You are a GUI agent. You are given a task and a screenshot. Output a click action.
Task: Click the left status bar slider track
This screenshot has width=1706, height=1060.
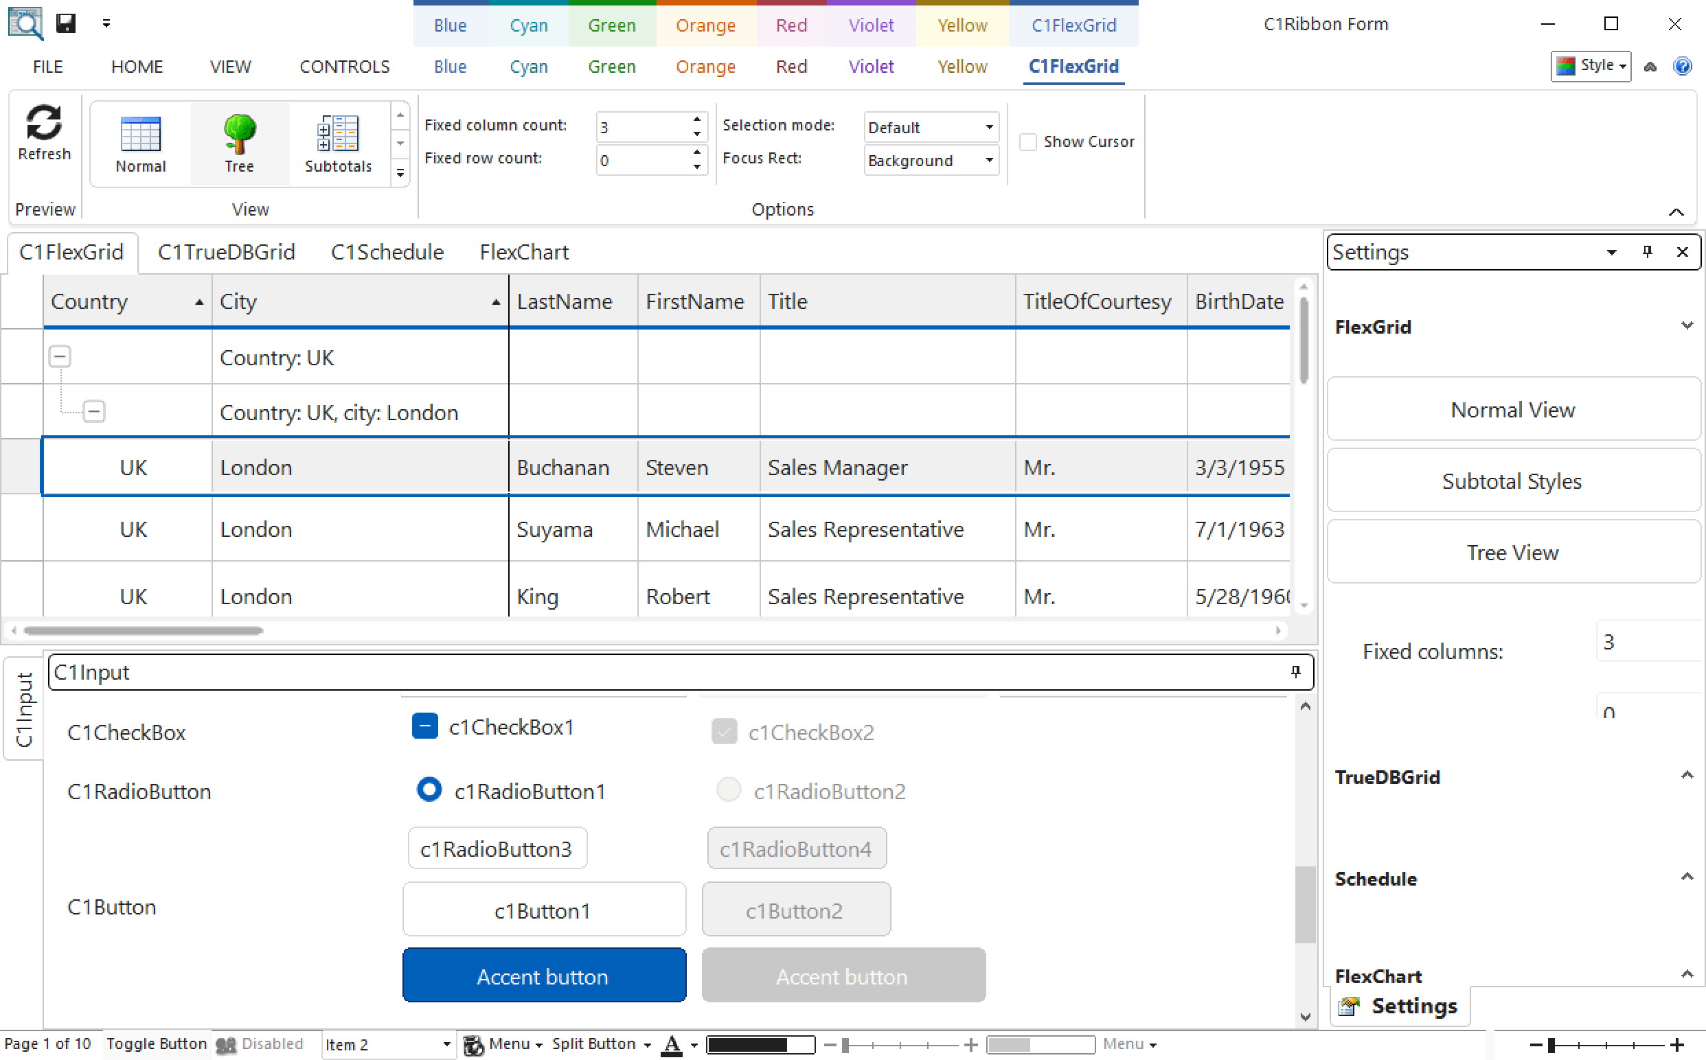pyautogui.click(x=900, y=1046)
